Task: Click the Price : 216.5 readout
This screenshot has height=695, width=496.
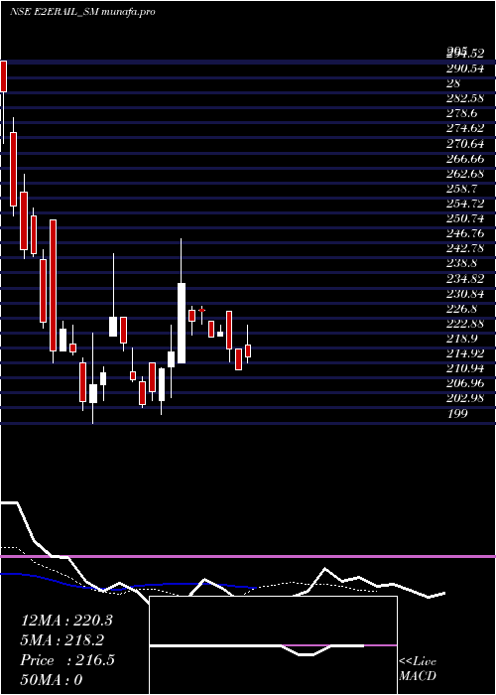Action: point(67,660)
